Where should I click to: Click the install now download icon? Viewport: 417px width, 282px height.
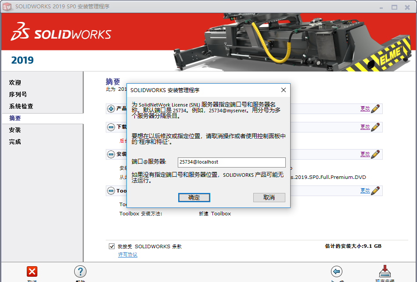[x=385, y=271]
